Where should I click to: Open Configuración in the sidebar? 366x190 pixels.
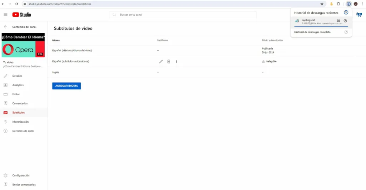point(24,175)
